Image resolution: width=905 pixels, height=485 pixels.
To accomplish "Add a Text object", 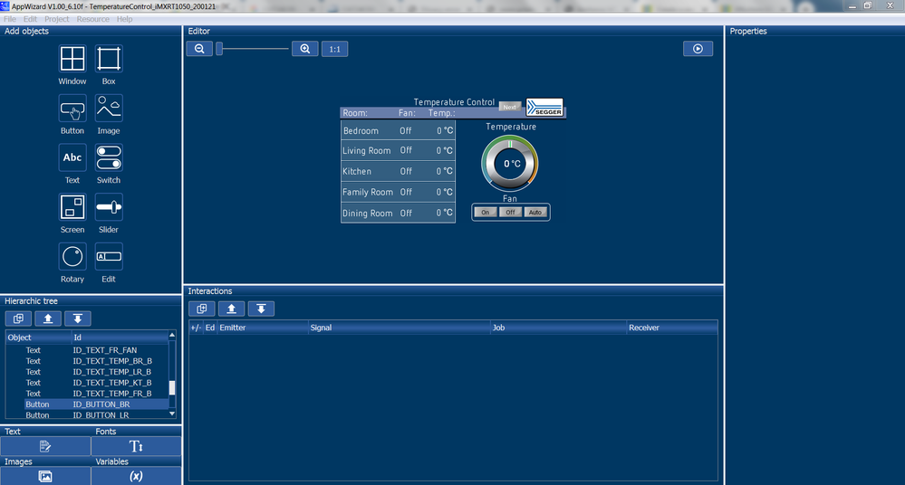I will pos(72,157).
